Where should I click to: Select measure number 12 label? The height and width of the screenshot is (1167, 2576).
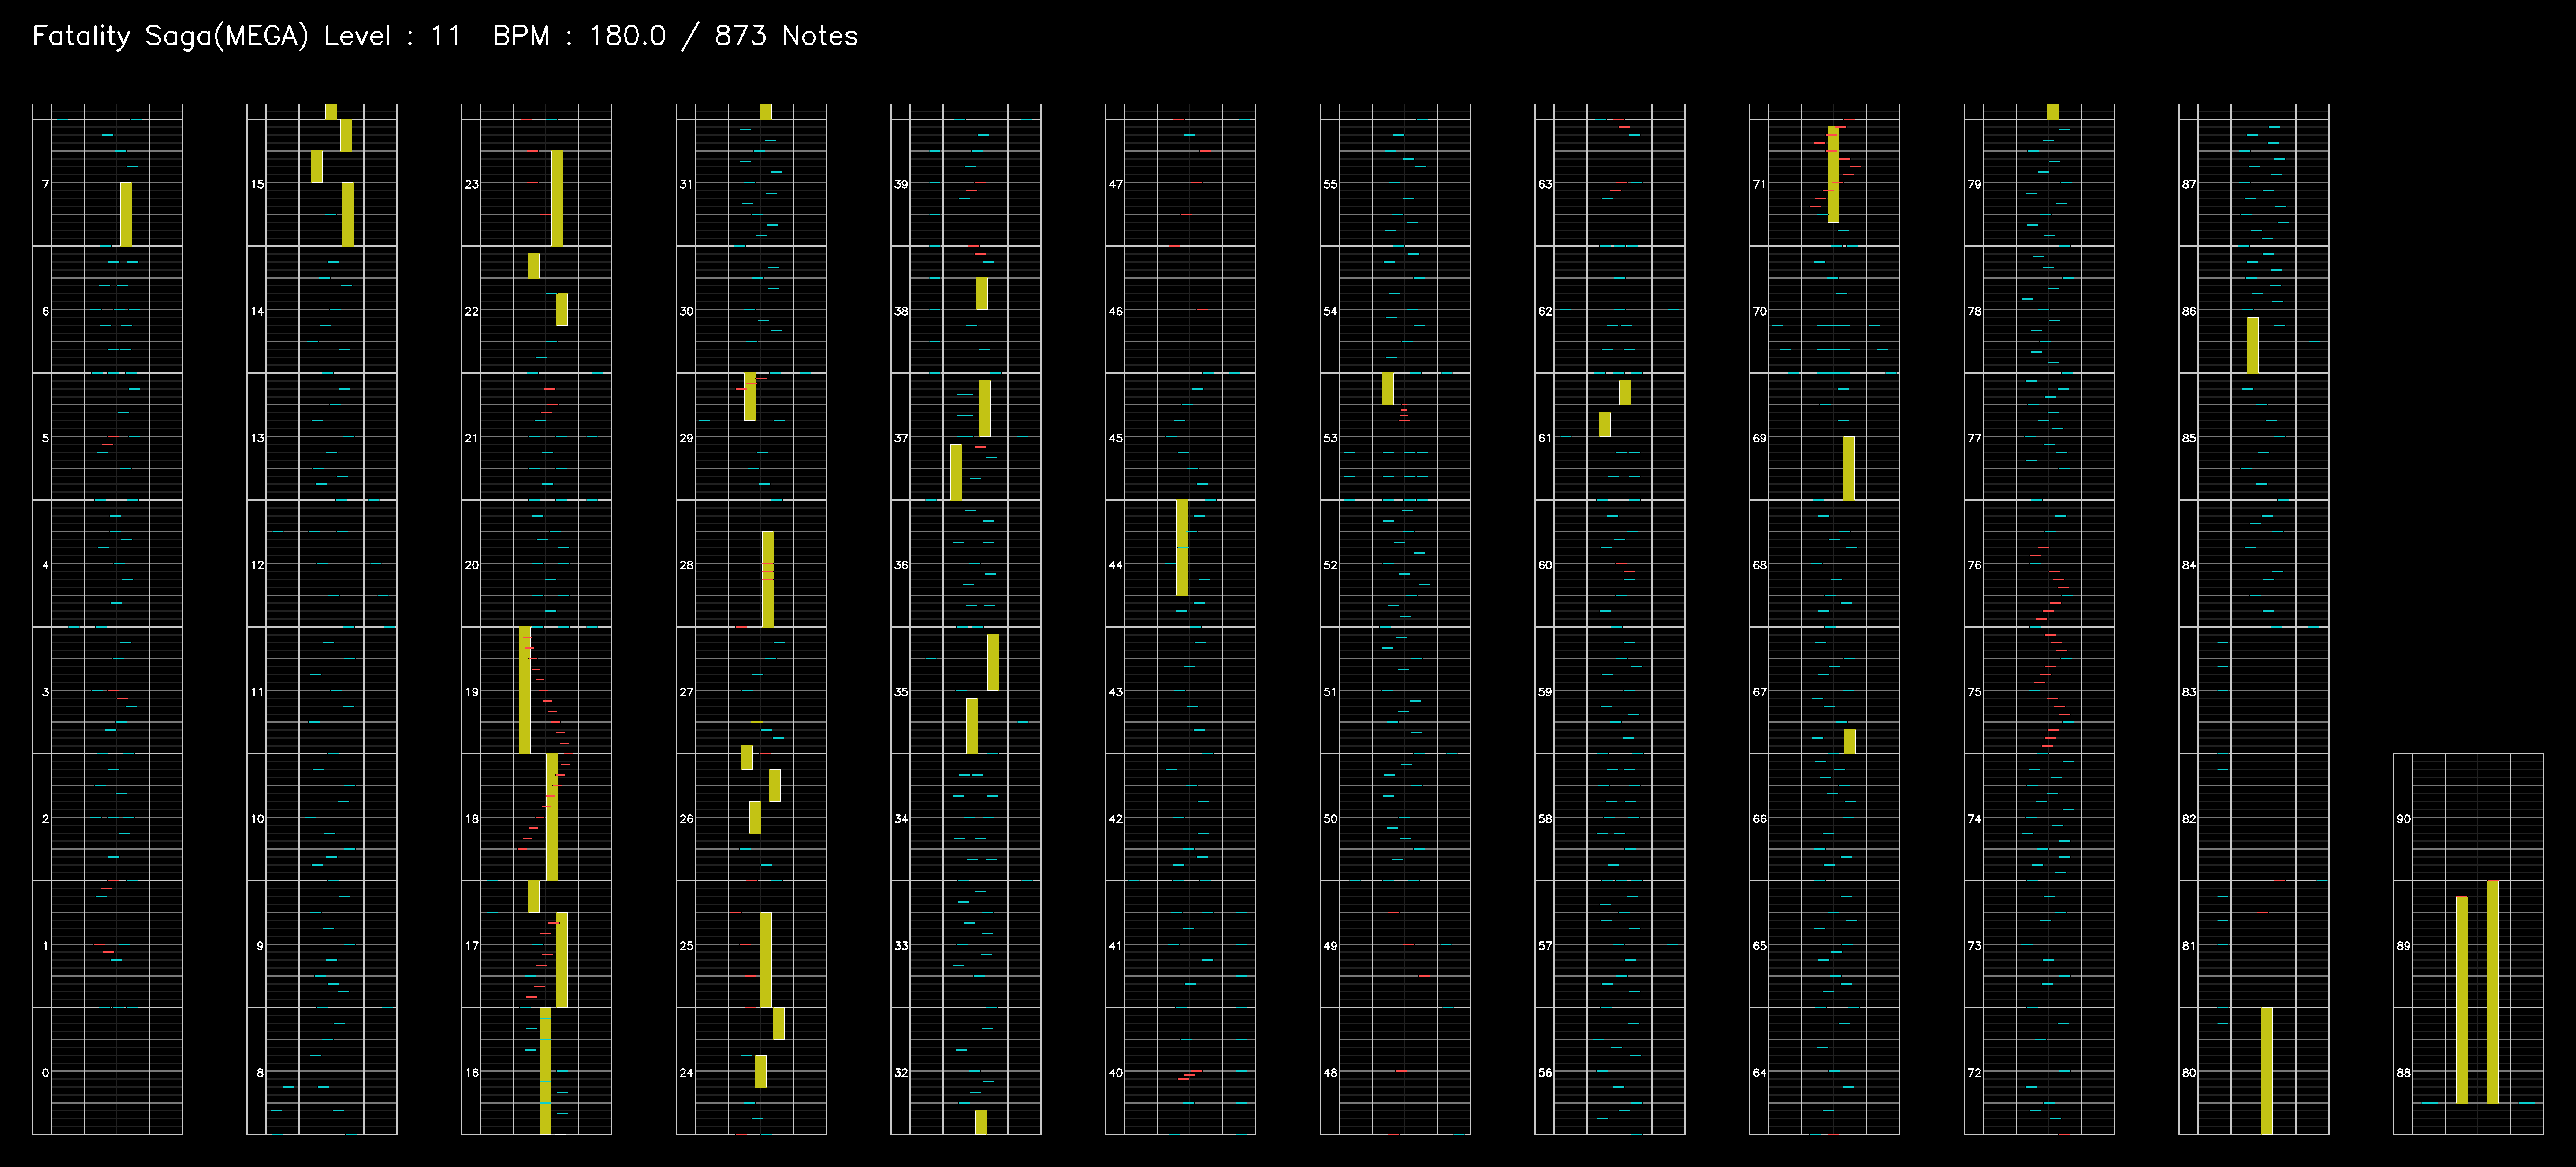point(258,565)
